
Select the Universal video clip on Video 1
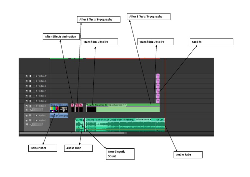[x=63, y=108]
